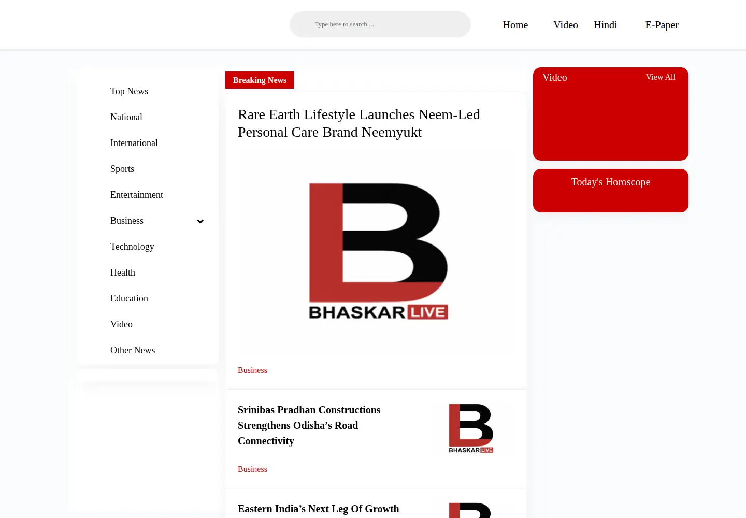Select National category in sidebar

tap(126, 117)
